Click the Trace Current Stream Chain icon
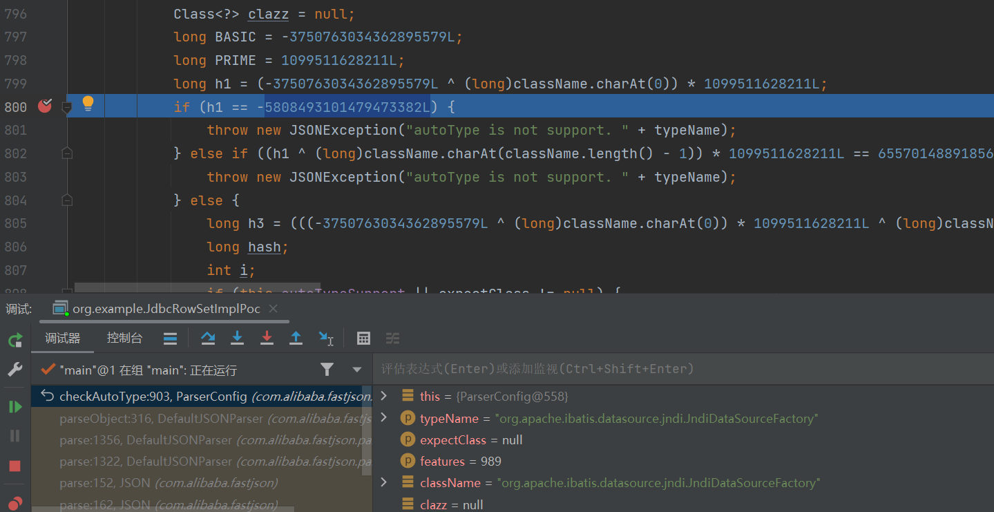The image size is (994, 512). tap(392, 339)
